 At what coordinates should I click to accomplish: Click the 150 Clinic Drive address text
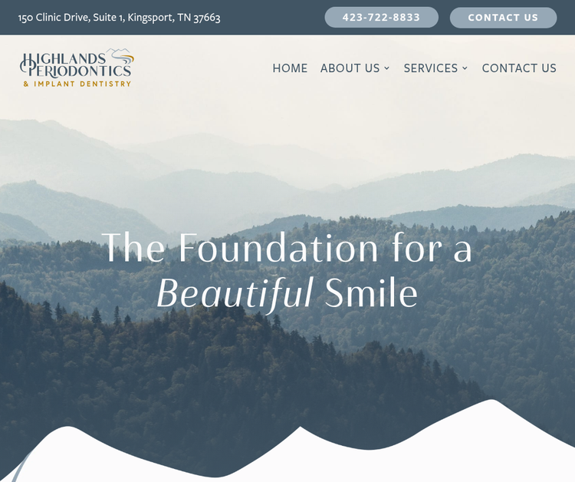click(x=119, y=18)
